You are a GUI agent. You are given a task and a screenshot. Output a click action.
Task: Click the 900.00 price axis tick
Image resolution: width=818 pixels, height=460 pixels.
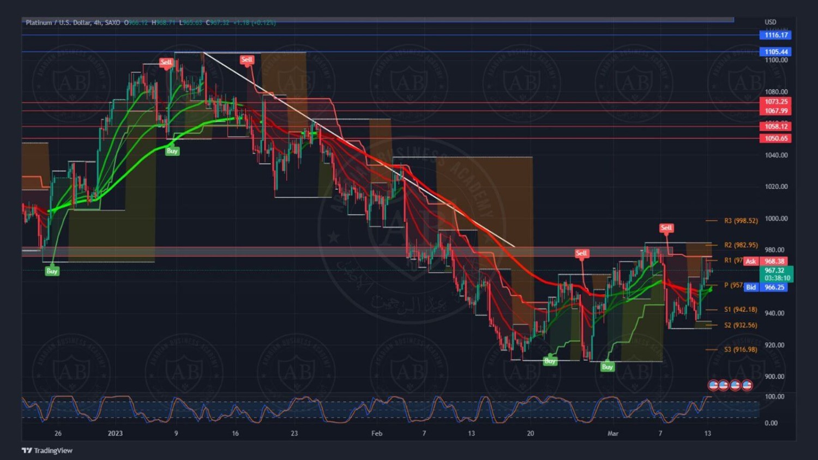(x=774, y=377)
